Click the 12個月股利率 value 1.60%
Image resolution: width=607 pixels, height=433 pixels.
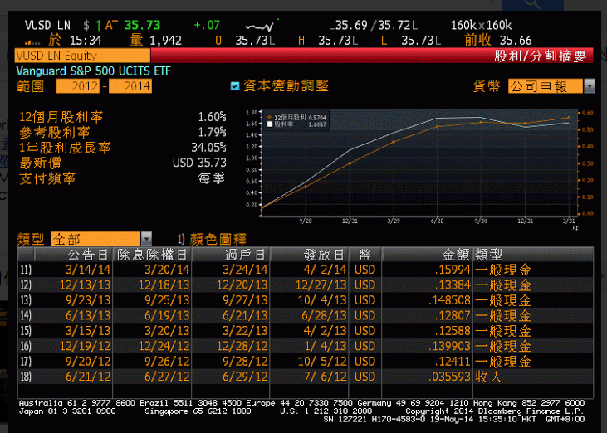pos(212,117)
